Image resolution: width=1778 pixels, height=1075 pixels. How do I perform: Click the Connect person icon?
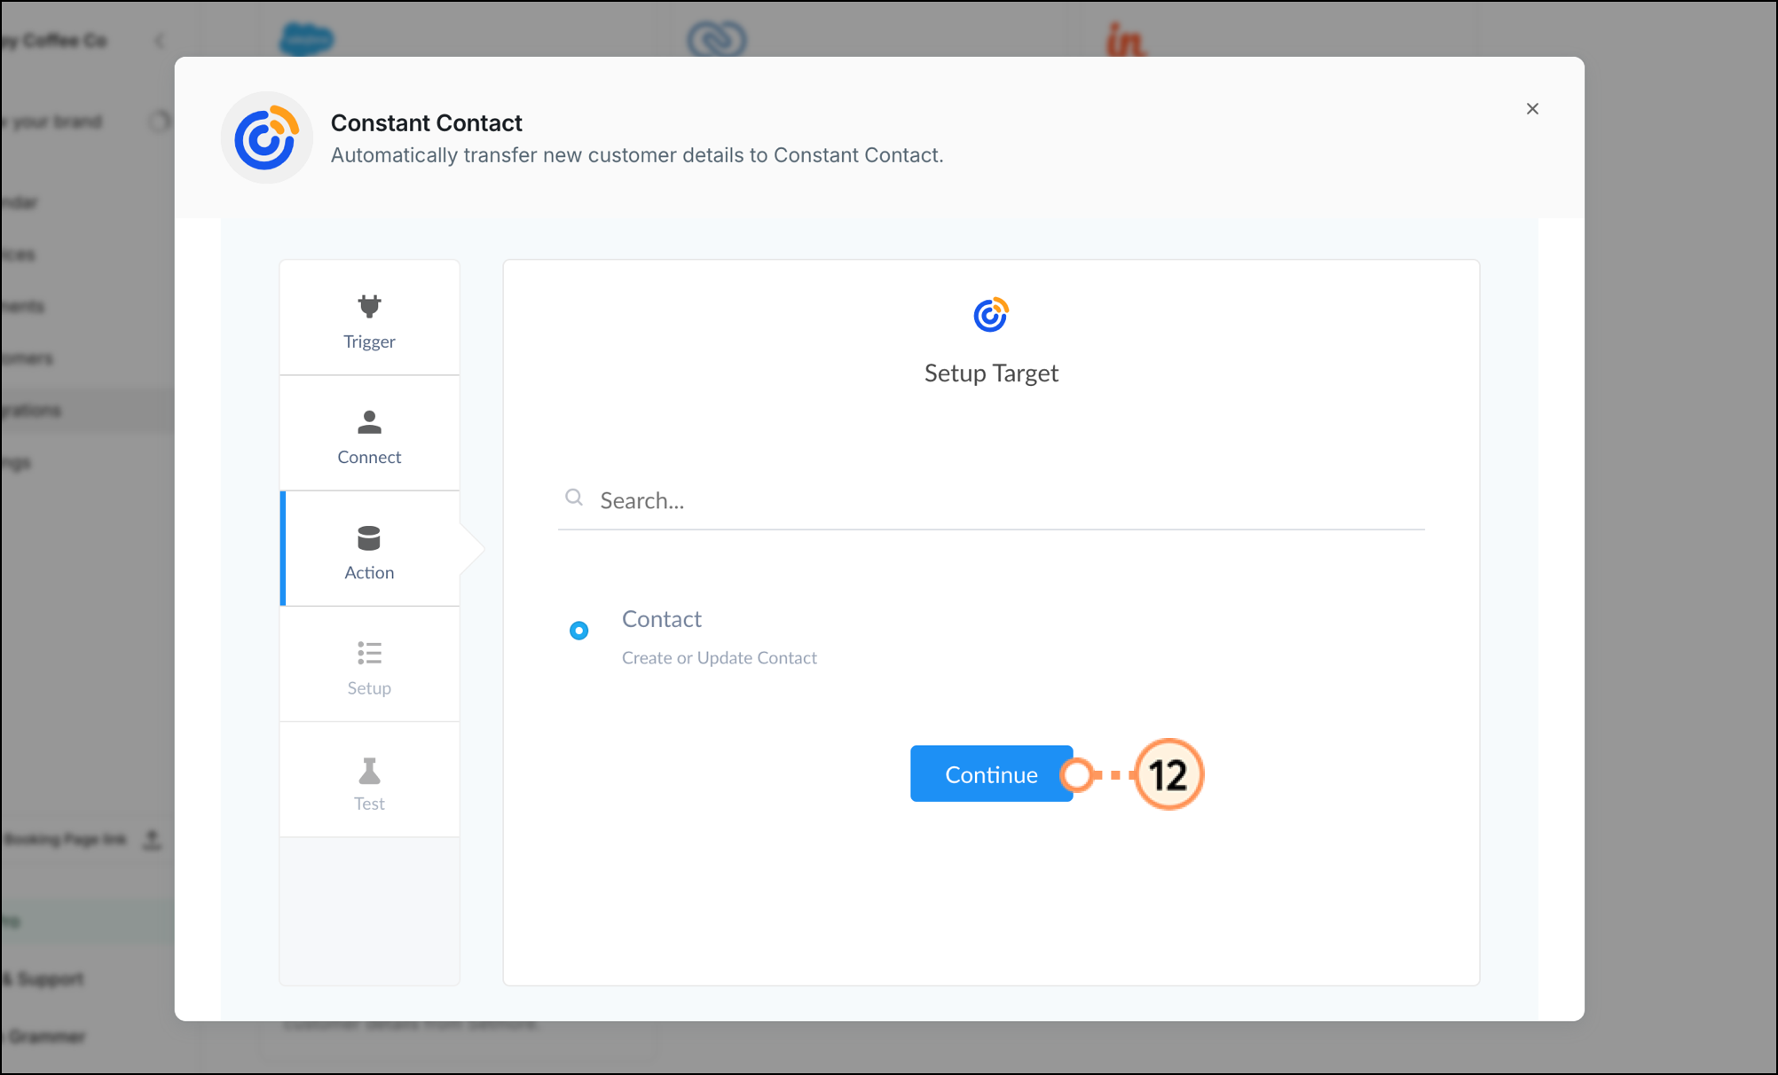point(369,422)
